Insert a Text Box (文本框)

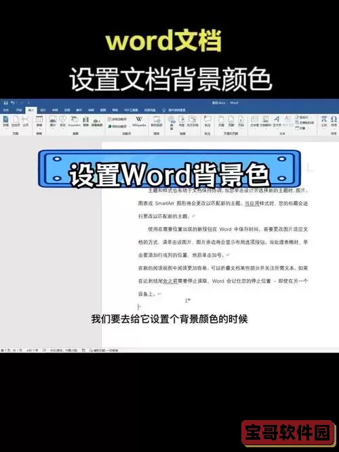[254, 121]
